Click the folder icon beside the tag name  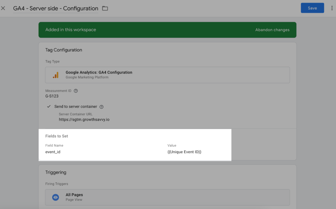pos(105,8)
